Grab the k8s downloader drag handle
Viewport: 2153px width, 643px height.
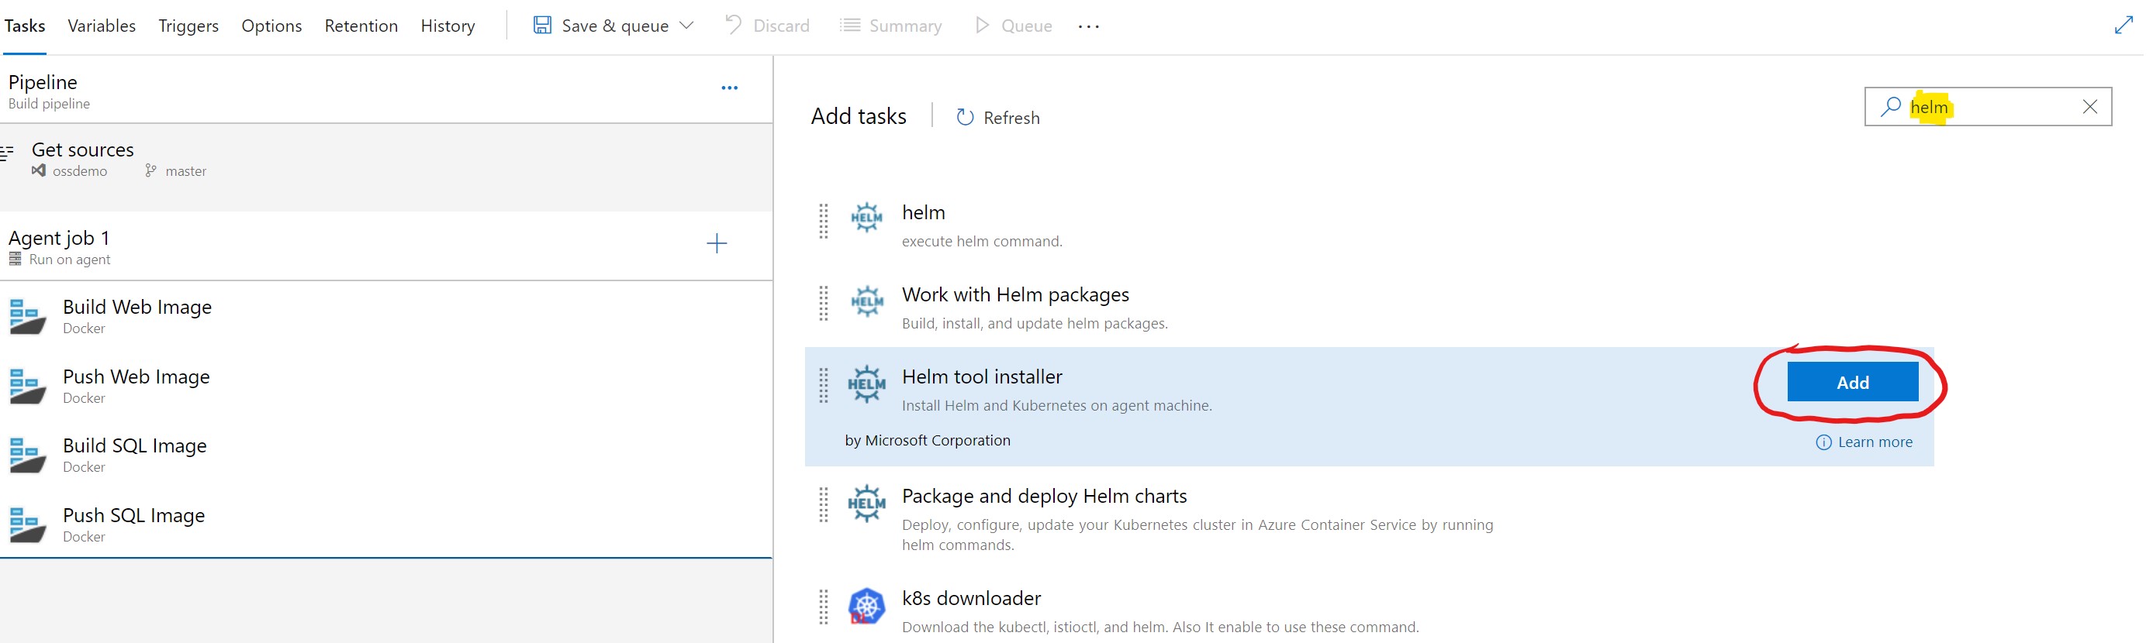click(824, 607)
